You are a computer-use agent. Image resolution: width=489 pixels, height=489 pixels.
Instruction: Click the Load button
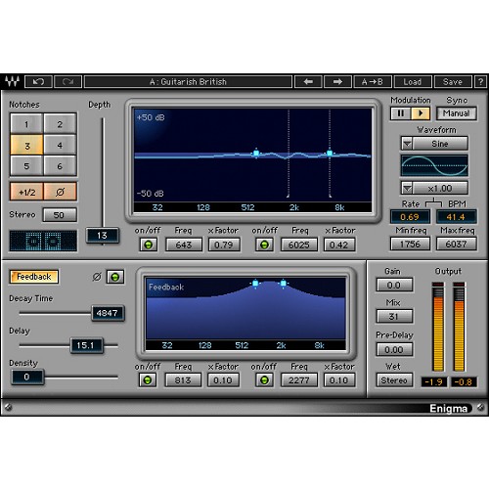tap(413, 81)
